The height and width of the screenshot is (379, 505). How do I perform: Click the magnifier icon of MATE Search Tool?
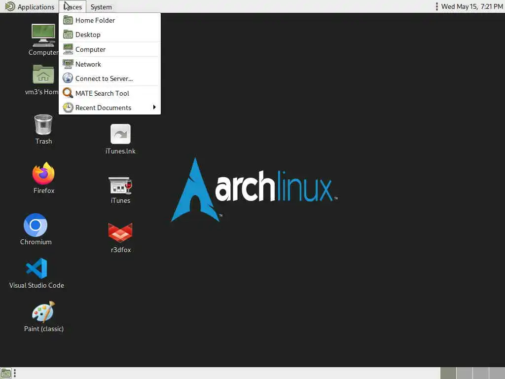[x=68, y=93]
